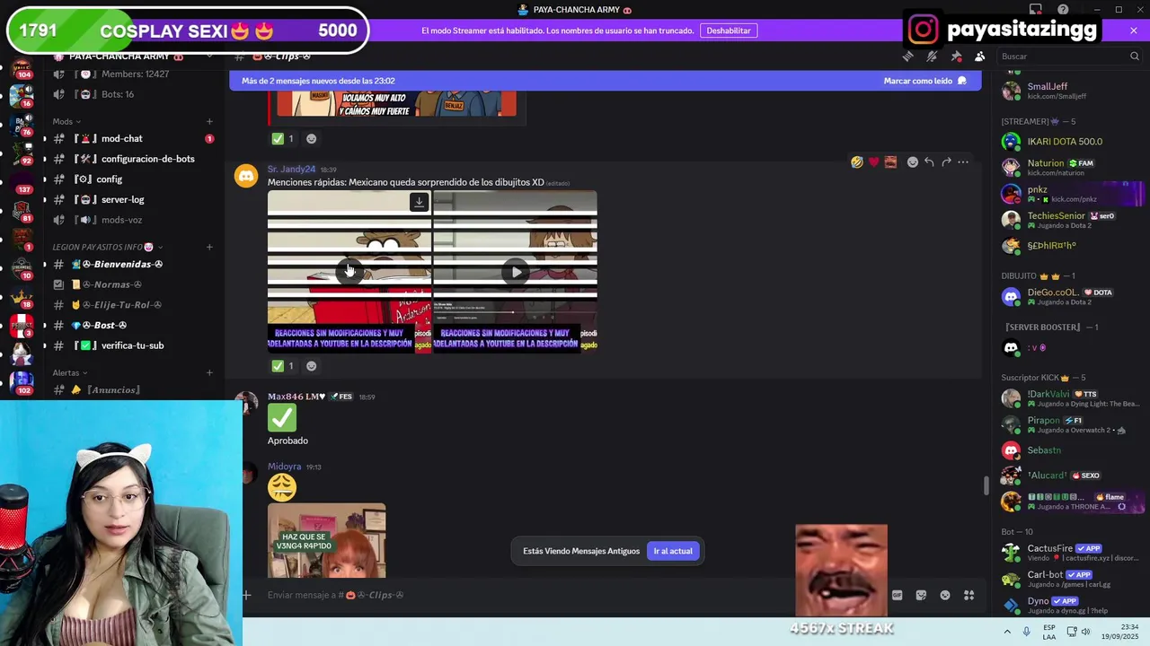Viewport: 1150px width, 646px height.
Task: Add channel plus in LEGION PAYASITOS INFO
Action: pyautogui.click(x=209, y=247)
